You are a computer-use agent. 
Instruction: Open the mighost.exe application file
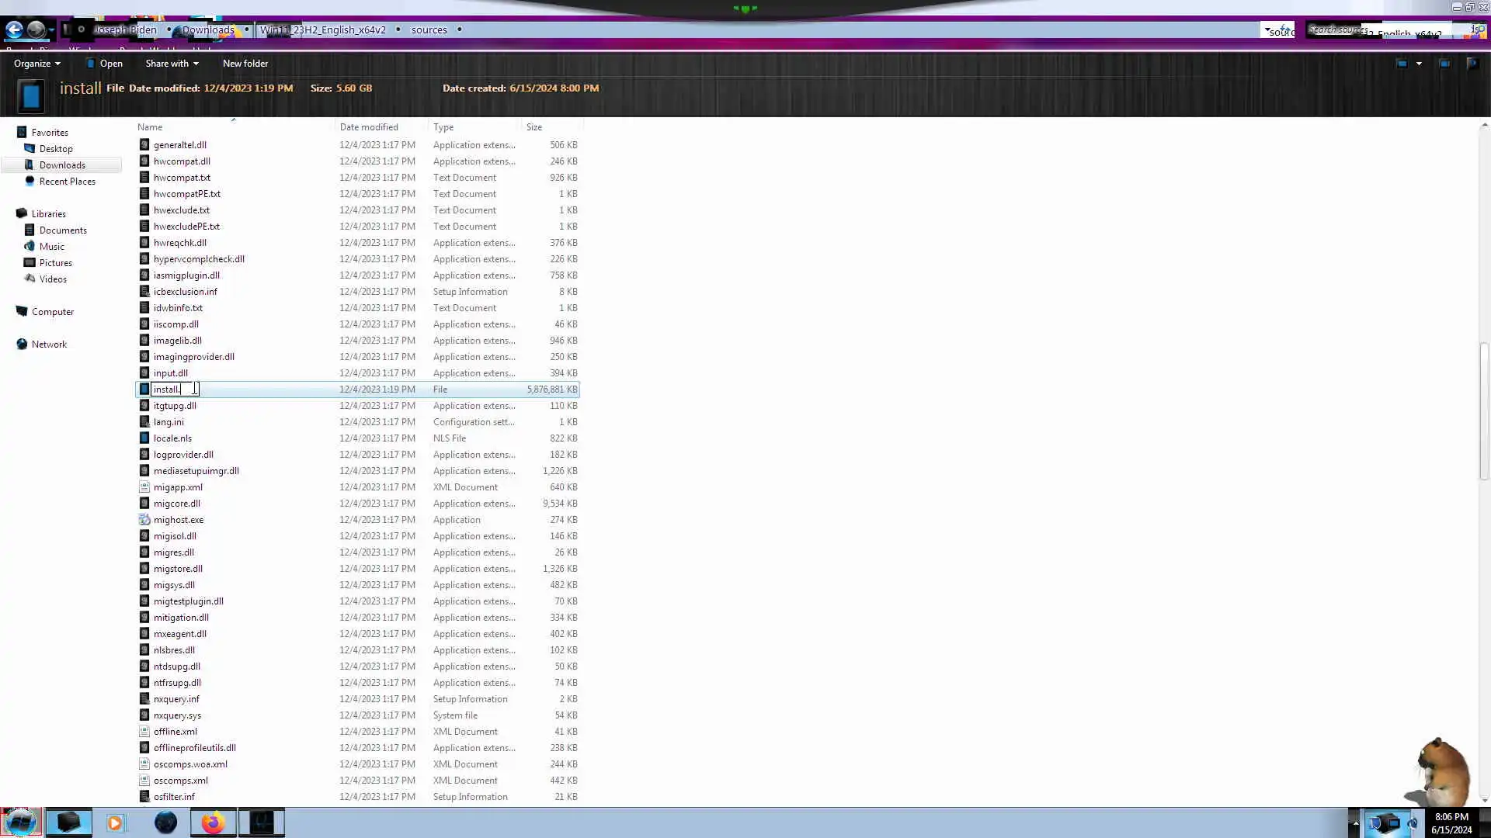point(178,520)
